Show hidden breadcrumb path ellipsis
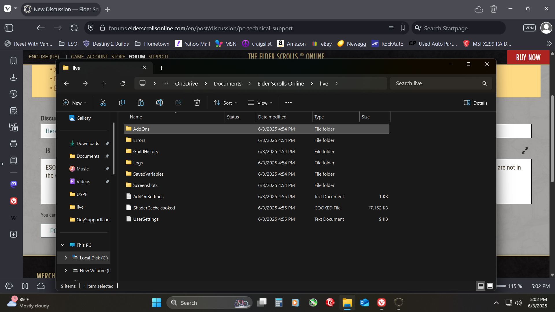Viewport: 555px width, 312px height. pyautogui.click(x=166, y=83)
